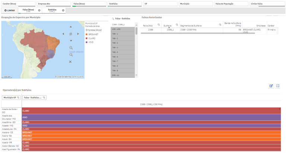Click the map home reset icon
This screenshot has width=286, height=153.
(70, 34)
